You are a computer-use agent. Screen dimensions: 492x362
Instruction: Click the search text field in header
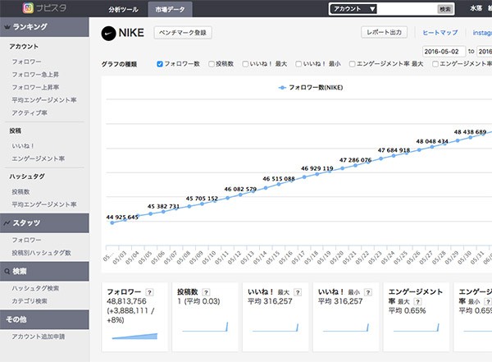[x=407, y=8]
